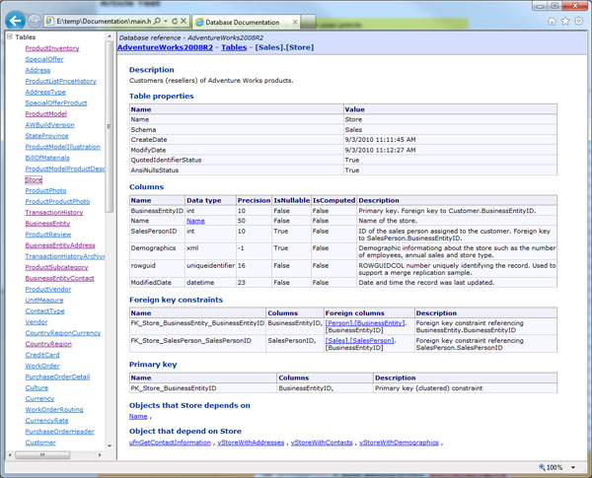Click the Tables breadcrumb link
The image size is (592, 478).
click(234, 47)
